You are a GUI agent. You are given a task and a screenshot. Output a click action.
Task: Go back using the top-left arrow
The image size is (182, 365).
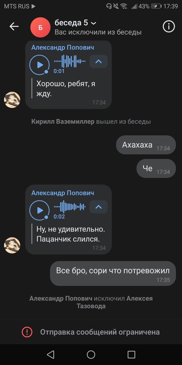14,27
